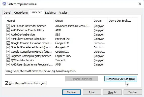Cancel with the İptal button
The image size is (144, 97).
click(x=92, y=92)
